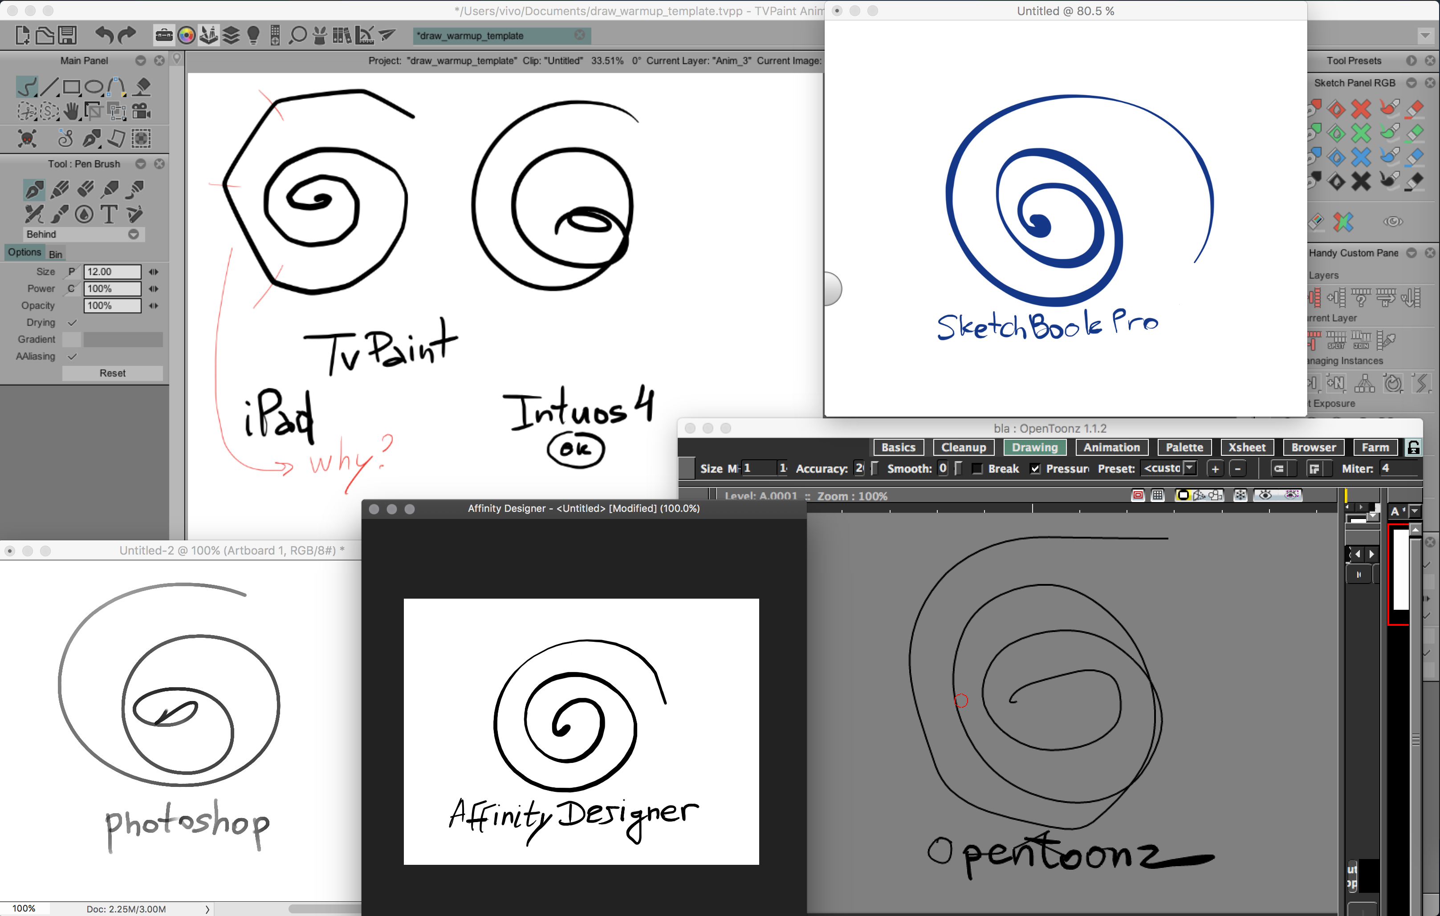The width and height of the screenshot is (1440, 916).
Task: Toggle the eye visibility icon in Sketch Panel
Action: [1393, 222]
